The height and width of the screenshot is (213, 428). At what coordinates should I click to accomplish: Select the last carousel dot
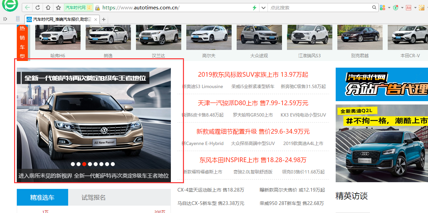point(113,164)
